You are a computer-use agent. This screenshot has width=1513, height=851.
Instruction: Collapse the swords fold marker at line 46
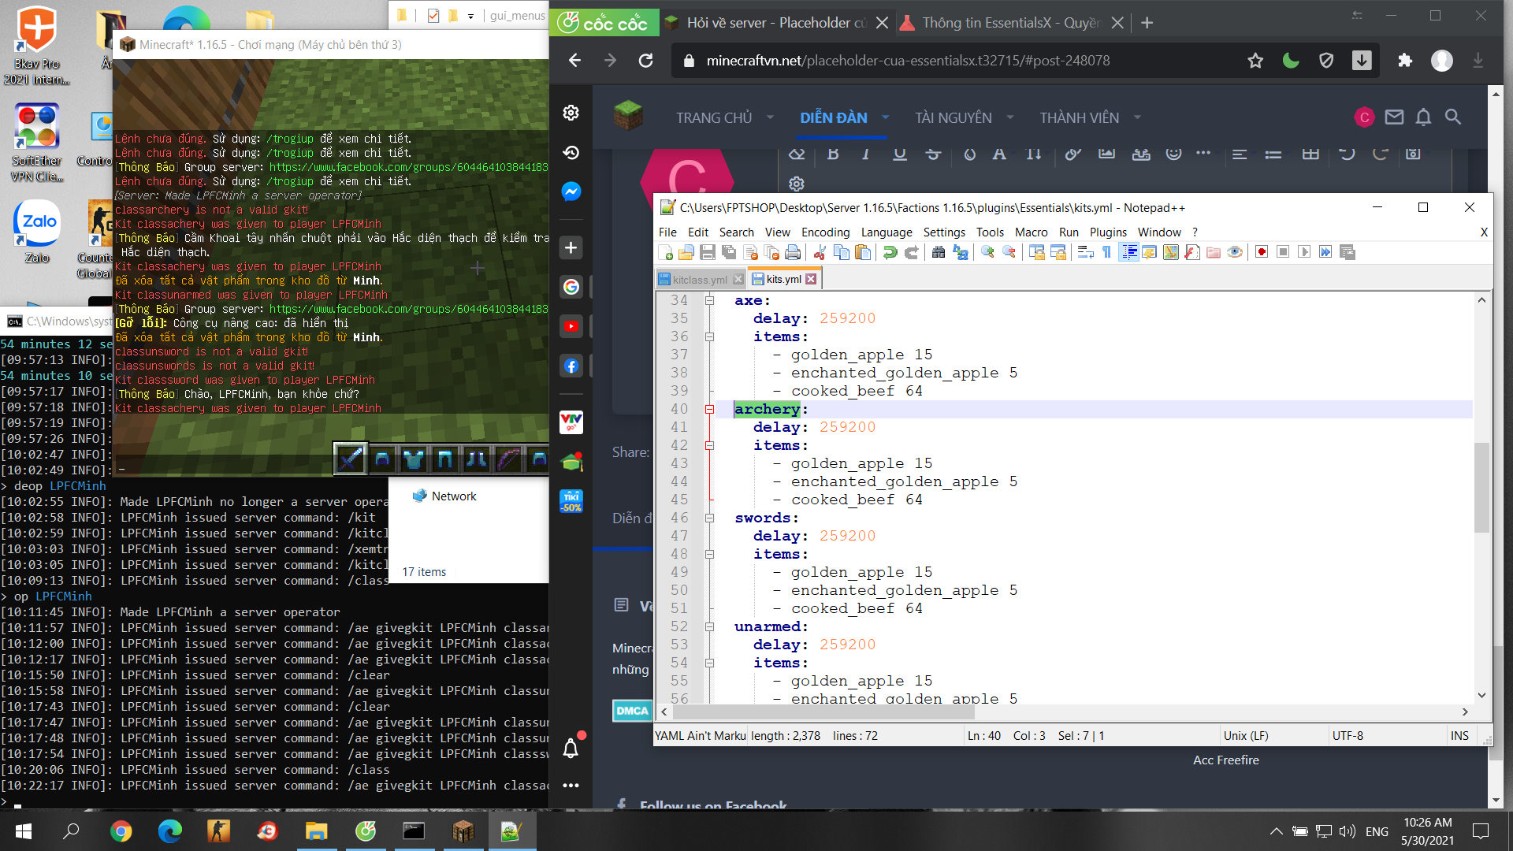[709, 518]
